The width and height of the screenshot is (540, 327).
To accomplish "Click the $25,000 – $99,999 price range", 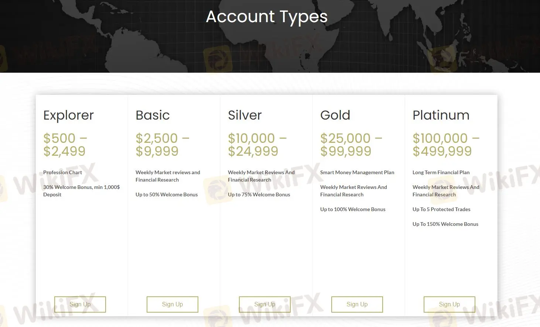I will (351, 145).
